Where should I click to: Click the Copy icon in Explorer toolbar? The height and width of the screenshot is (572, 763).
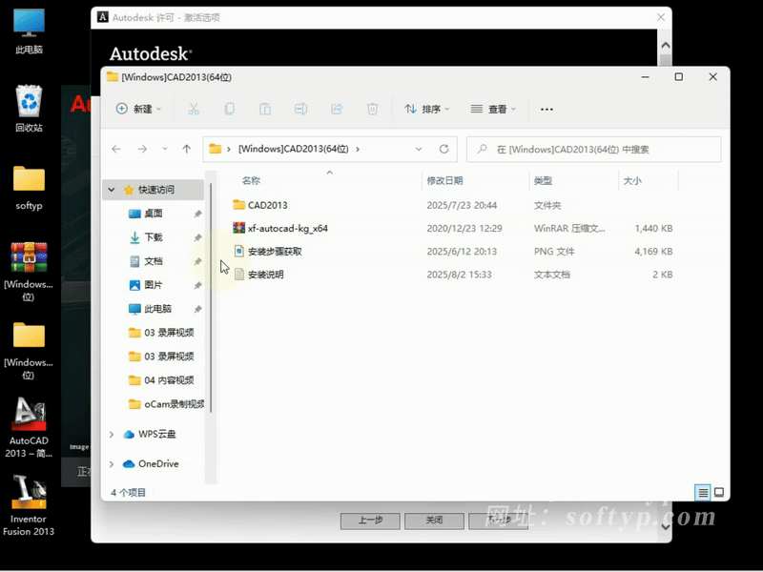tap(229, 109)
